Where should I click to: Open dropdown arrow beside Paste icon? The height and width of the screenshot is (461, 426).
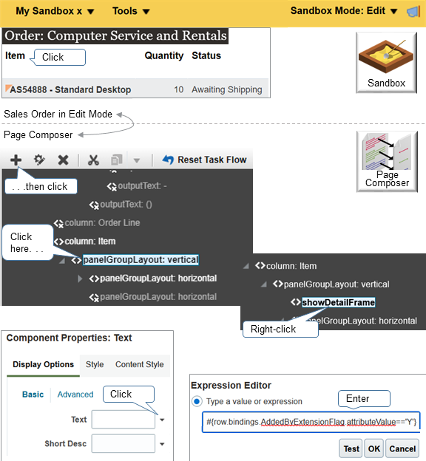click(137, 160)
